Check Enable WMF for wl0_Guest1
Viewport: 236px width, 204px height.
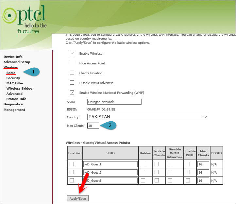coord(188,164)
